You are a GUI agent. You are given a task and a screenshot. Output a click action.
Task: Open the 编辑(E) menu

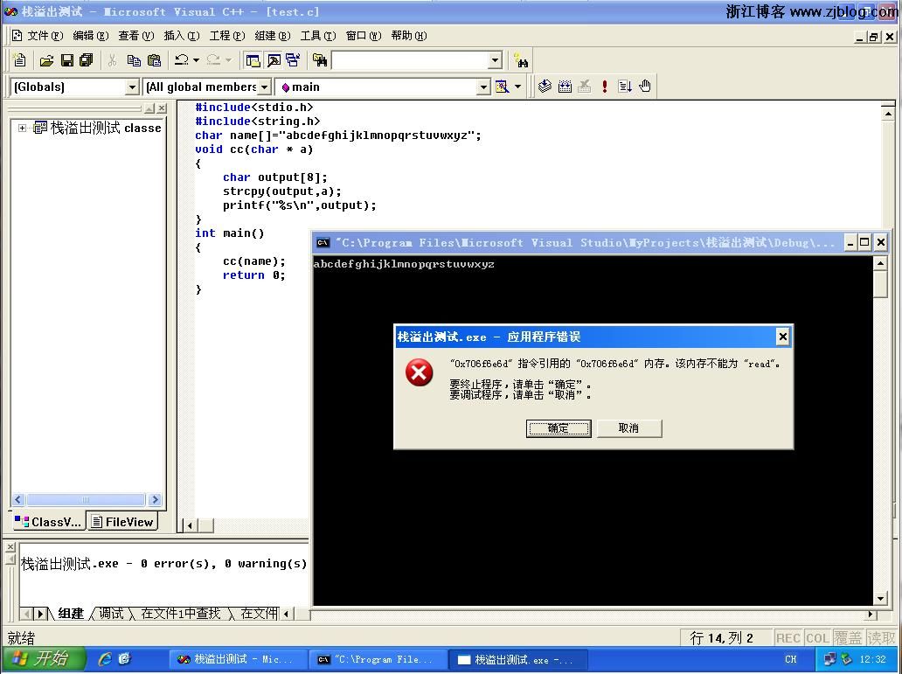[90, 36]
